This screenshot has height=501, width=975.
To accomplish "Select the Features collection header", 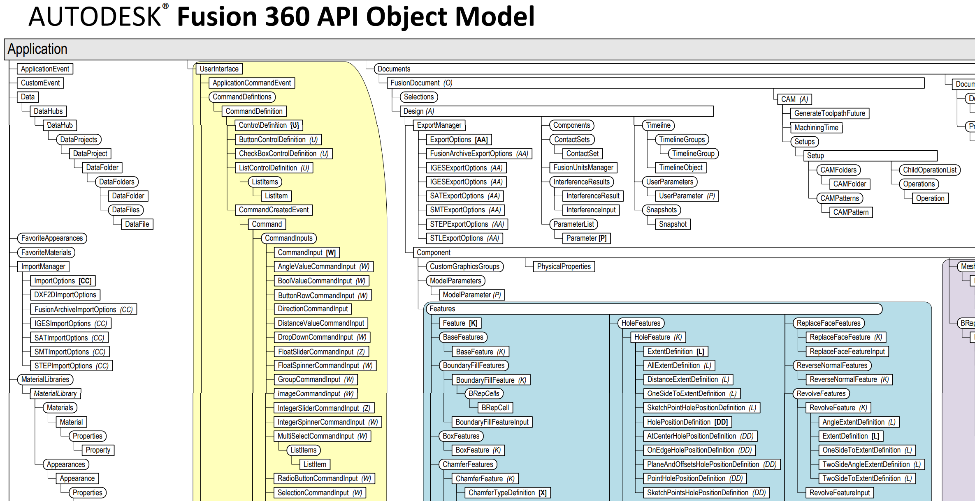I will (x=442, y=309).
